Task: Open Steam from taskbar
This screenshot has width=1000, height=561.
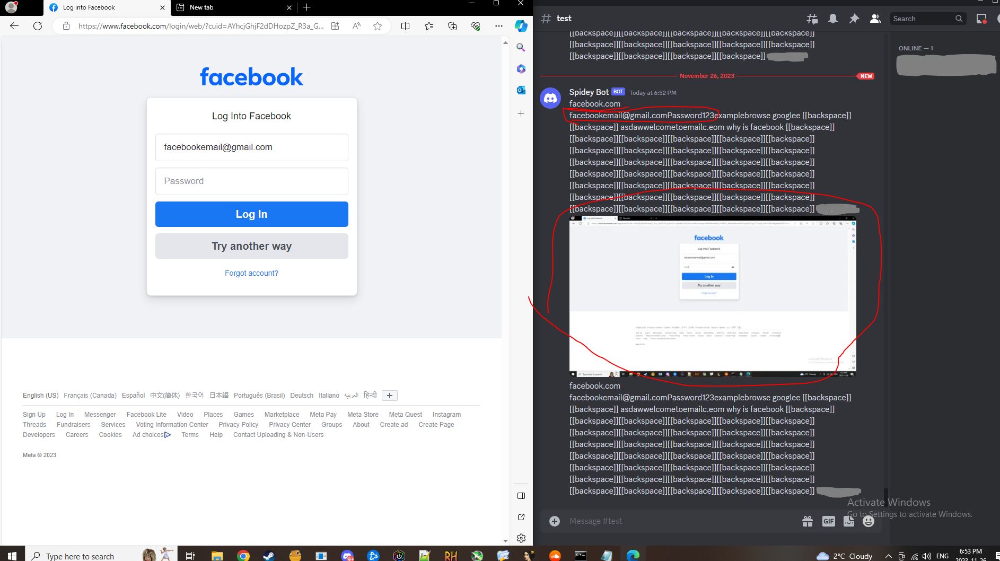Action: tap(269, 555)
